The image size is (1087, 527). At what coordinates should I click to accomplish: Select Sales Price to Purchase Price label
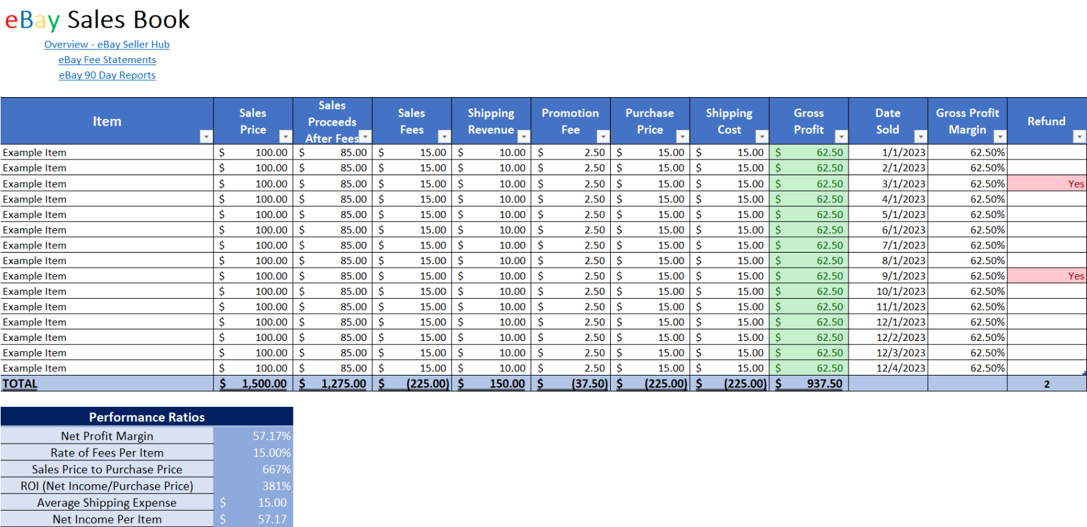[x=107, y=469]
